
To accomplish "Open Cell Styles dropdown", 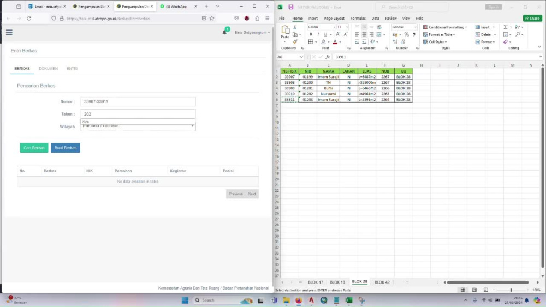I will pyautogui.click(x=435, y=42).
